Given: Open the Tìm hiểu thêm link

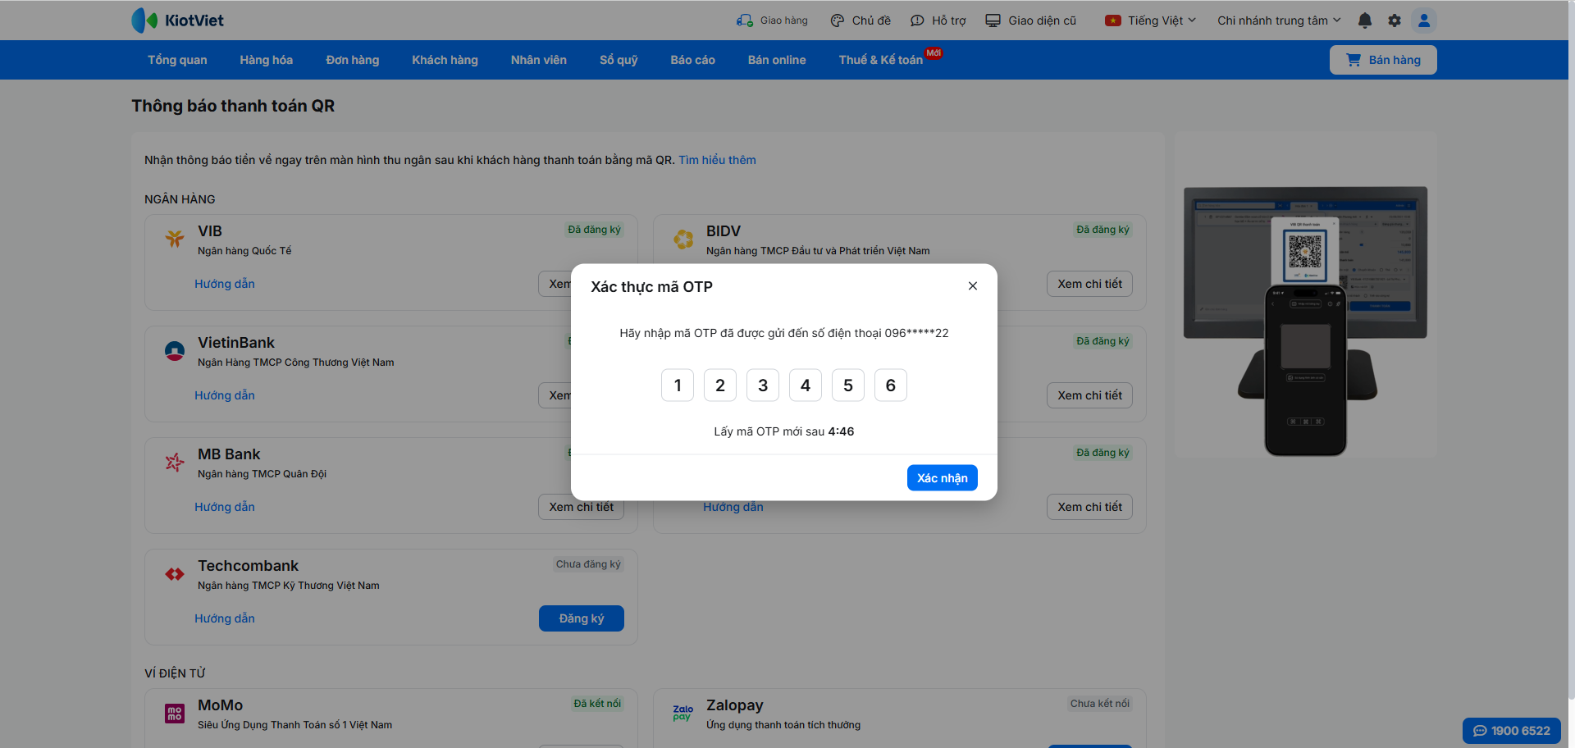Looking at the screenshot, I should coord(718,160).
